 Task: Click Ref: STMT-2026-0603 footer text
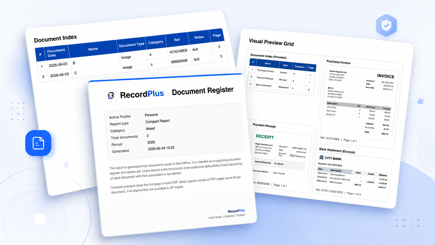click(329, 191)
